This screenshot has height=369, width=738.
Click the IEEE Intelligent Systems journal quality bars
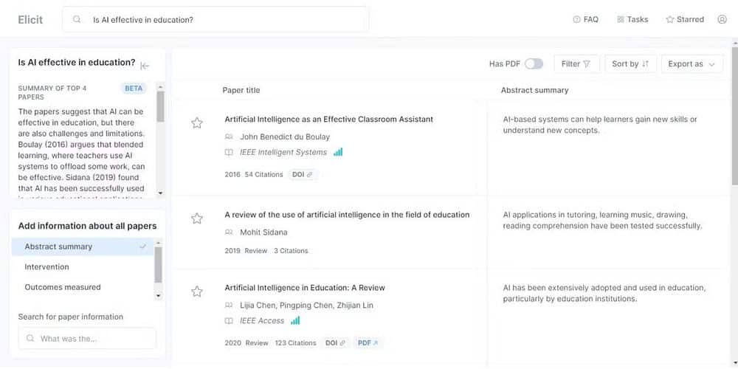(338, 152)
